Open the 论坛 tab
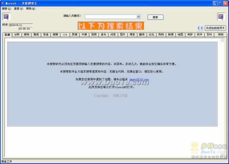229x164 pixels. point(151,35)
